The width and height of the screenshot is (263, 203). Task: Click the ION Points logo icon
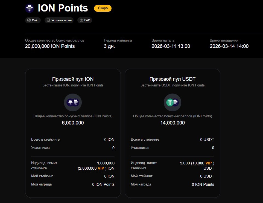pyautogui.click(x=30, y=8)
